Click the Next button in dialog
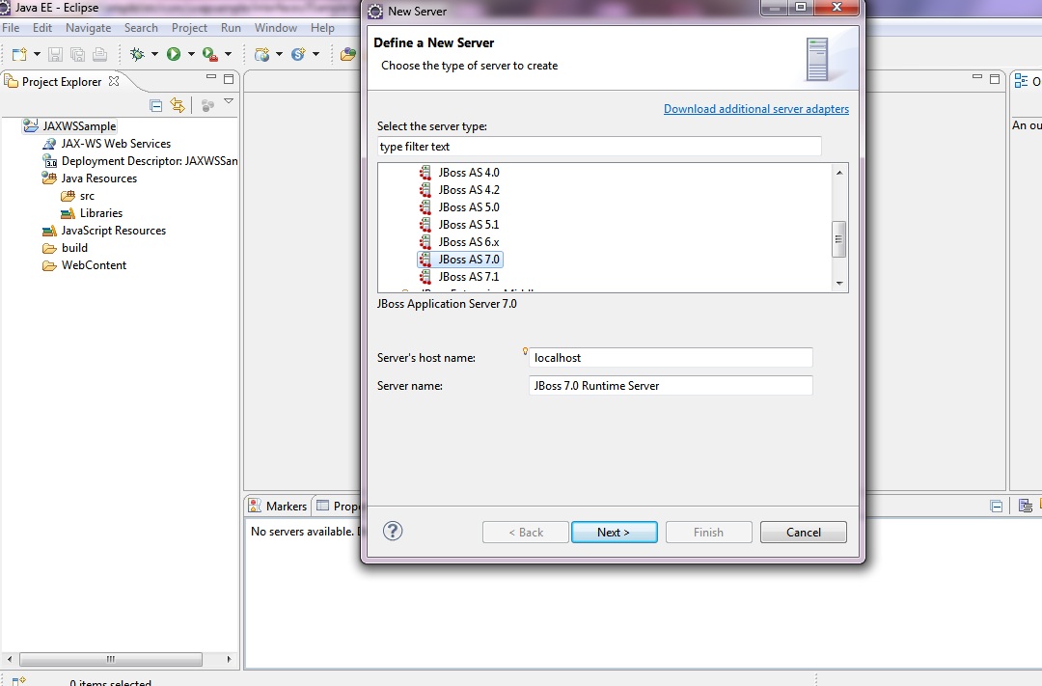This screenshot has height=686, width=1042. 614,533
